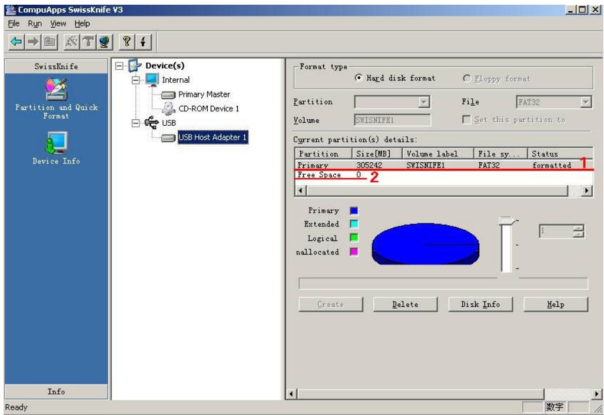This screenshot has height=415, width=604.
Task: Click the T format toolbar icon
Action: pyautogui.click(x=88, y=42)
